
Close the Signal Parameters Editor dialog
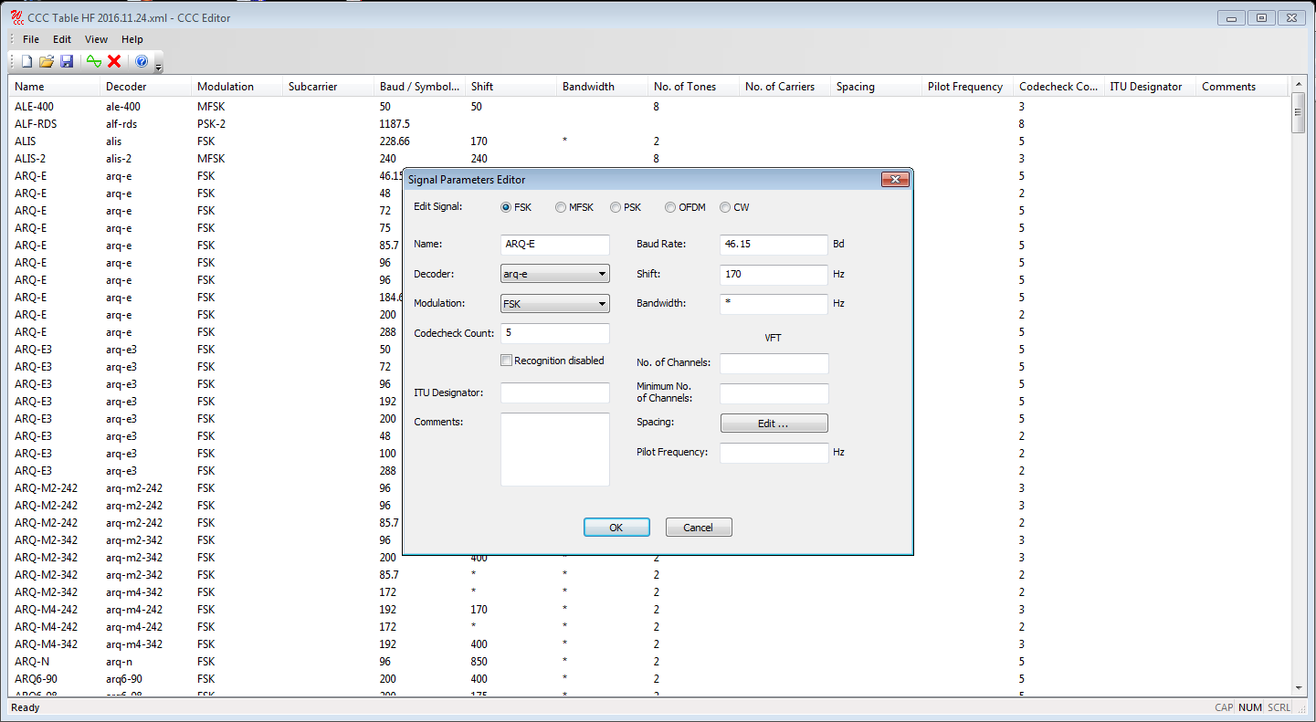coord(895,180)
